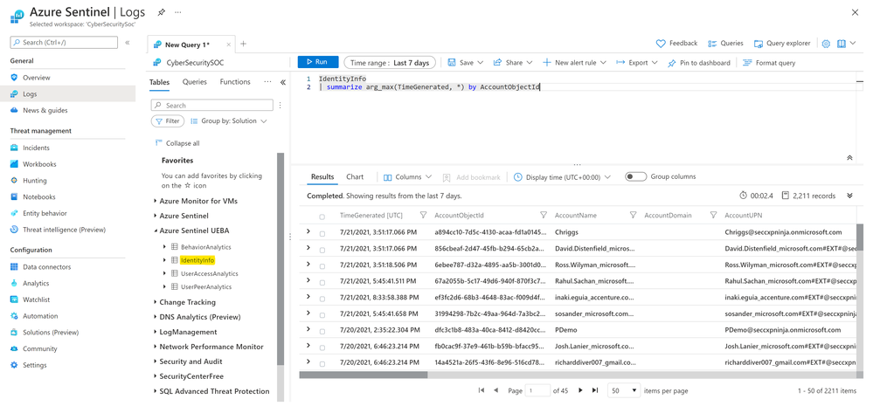Filter the TimeGenerated column
Image resolution: width=873 pixels, height=406 pixels.
tap(423, 215)
